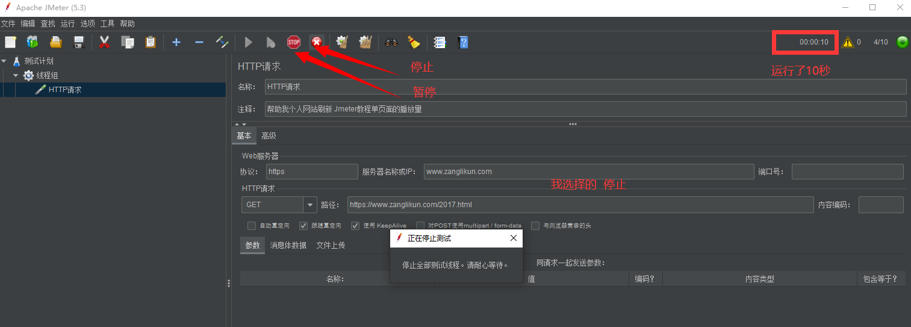Uncheck the 跟随重定向 checkbox
The image size is (911, 327).
303,226
